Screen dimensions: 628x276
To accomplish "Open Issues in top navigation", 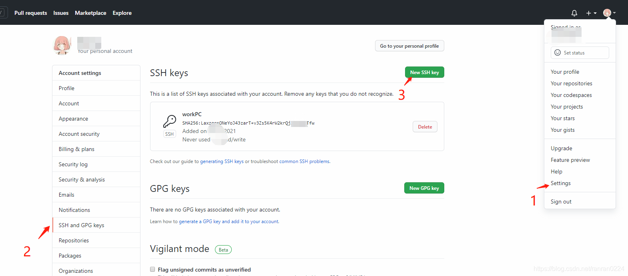I will pos(61,13).
